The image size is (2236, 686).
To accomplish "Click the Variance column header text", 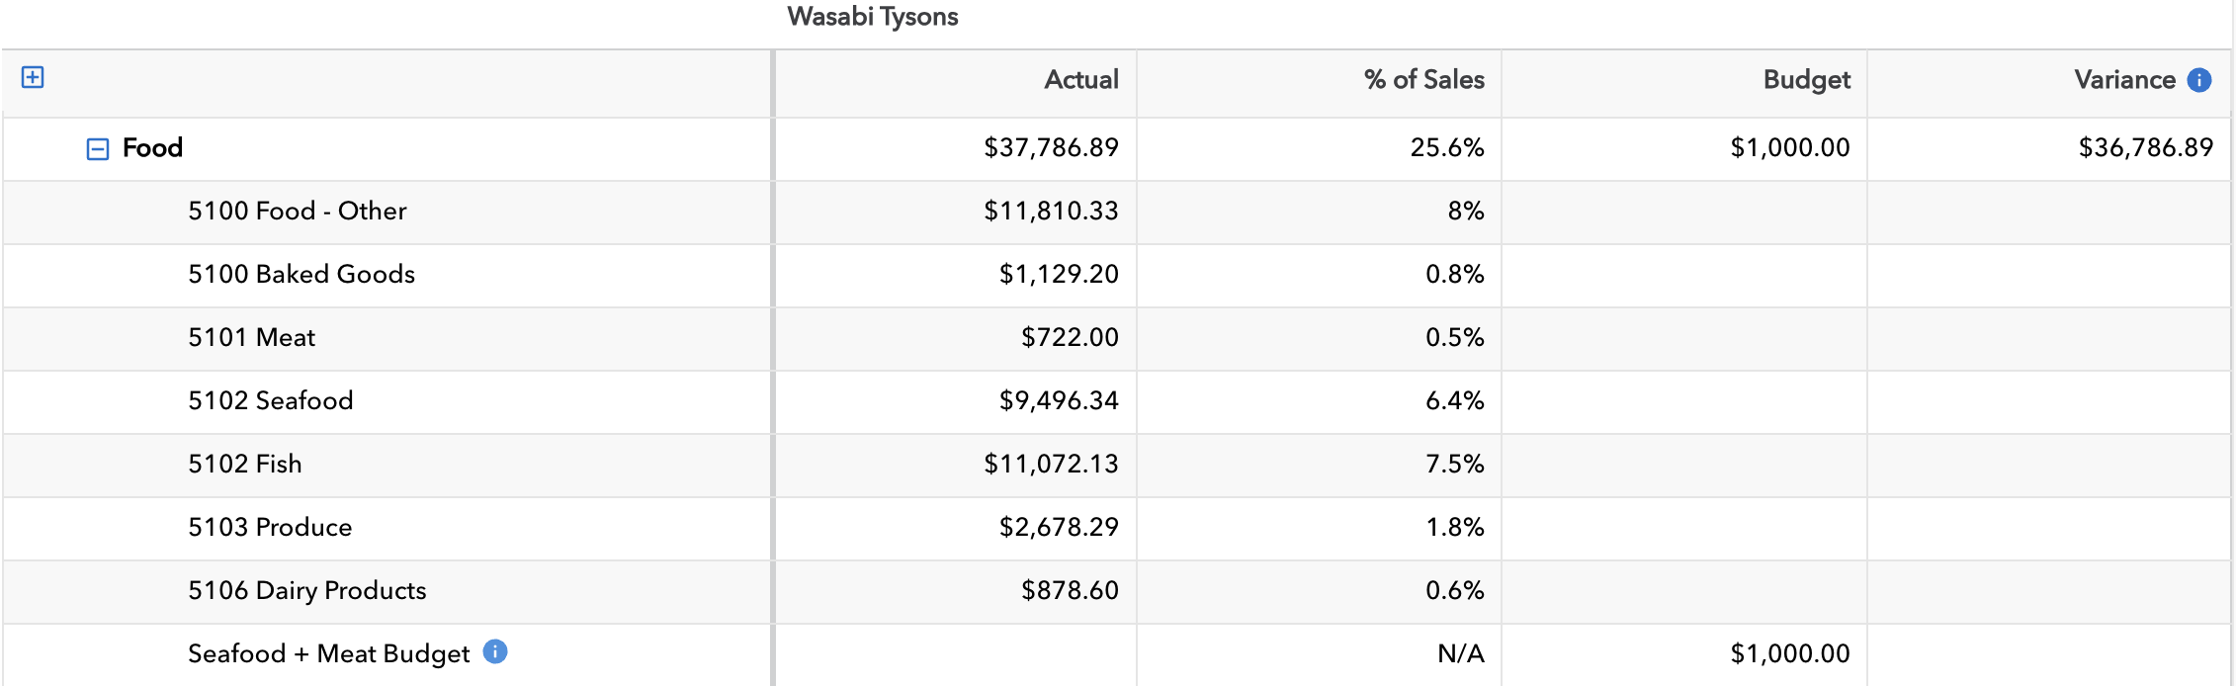I will click(2124, 80).
